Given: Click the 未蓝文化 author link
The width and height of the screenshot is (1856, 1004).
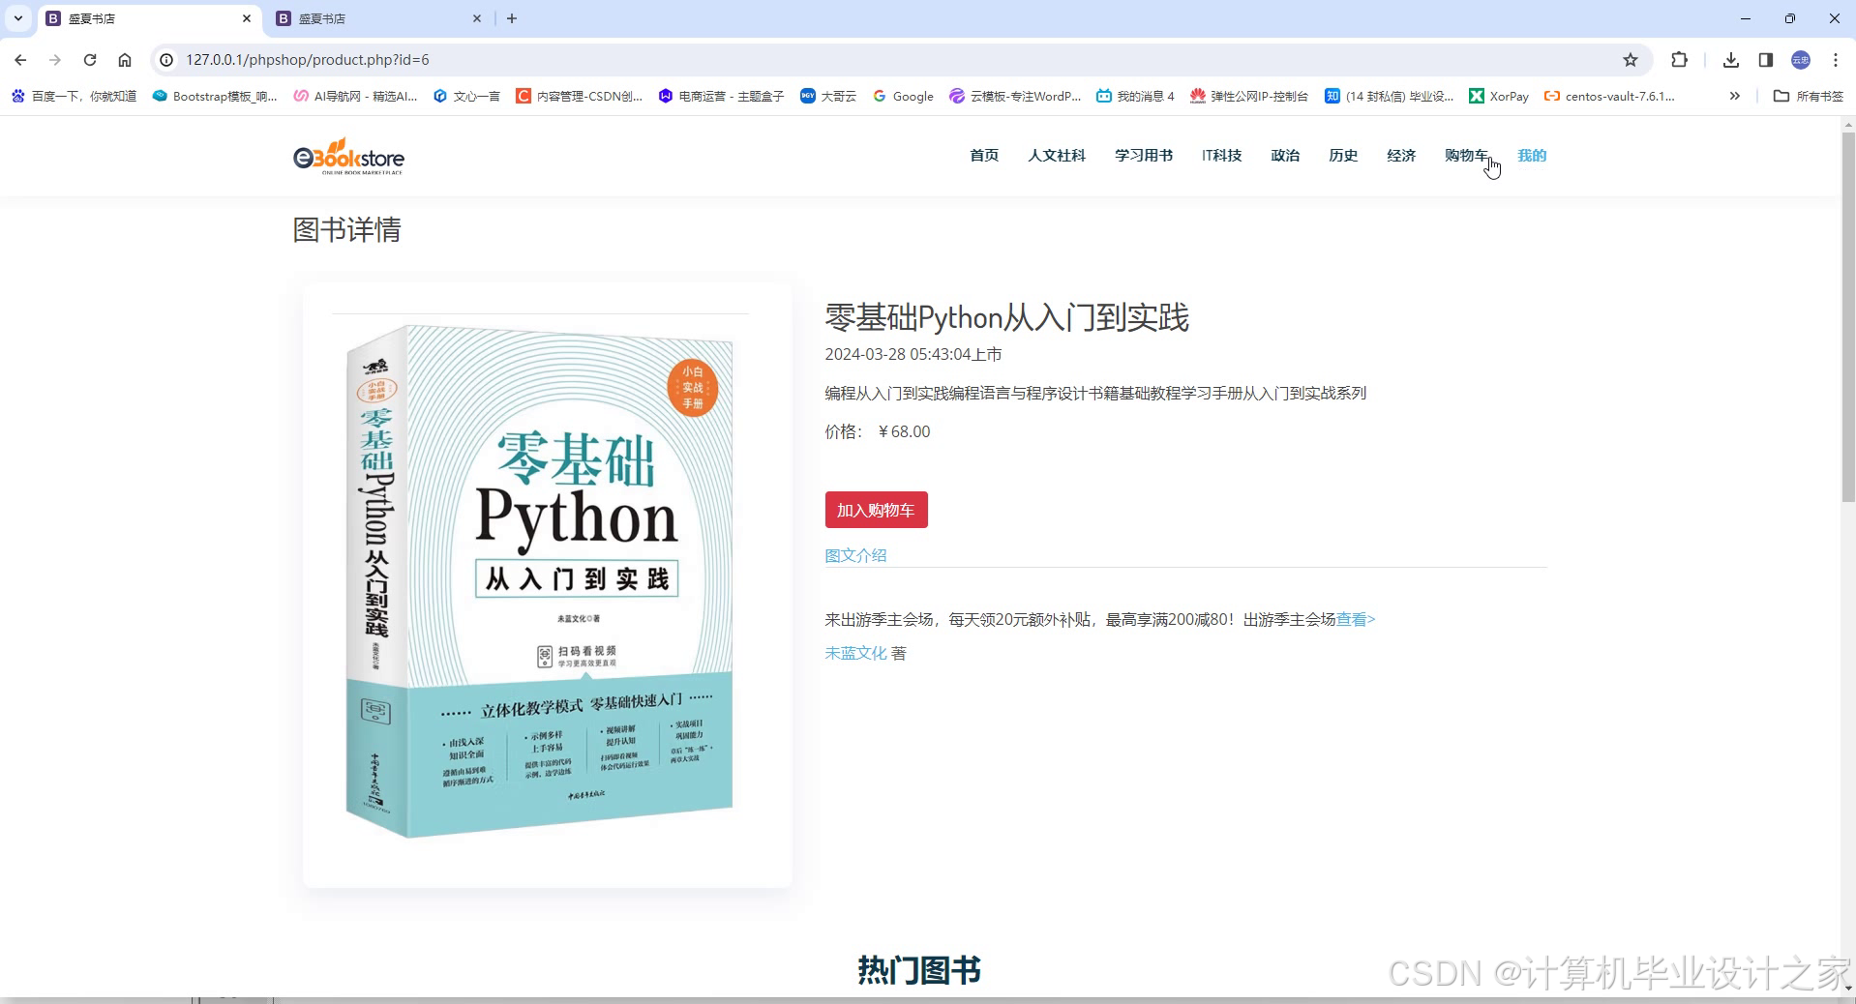Looking at the screenshot, I should click(855, 653).
